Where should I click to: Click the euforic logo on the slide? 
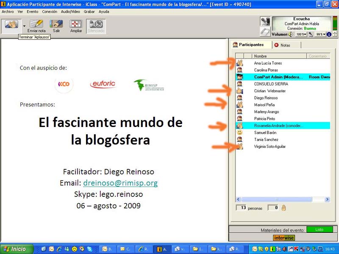pyautogui.click(x=103, y=84)
